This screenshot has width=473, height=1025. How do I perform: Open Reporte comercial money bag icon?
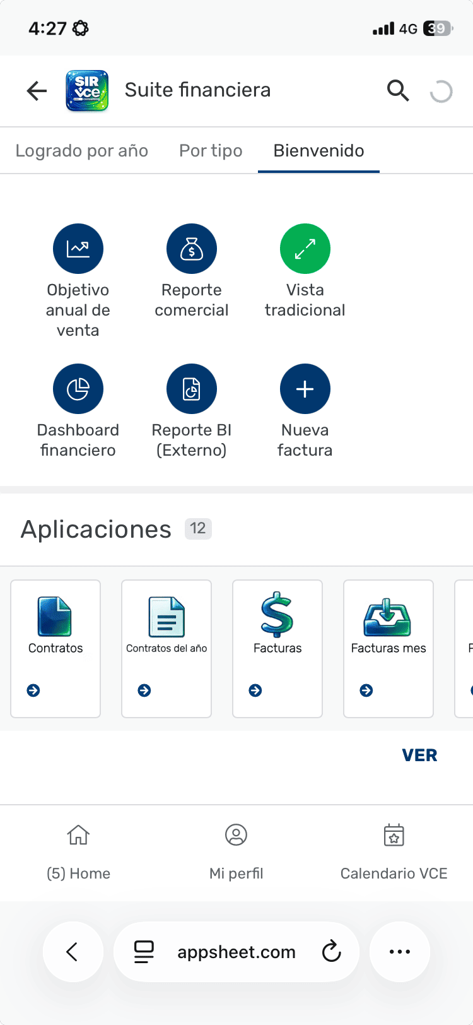coord(192,249)
